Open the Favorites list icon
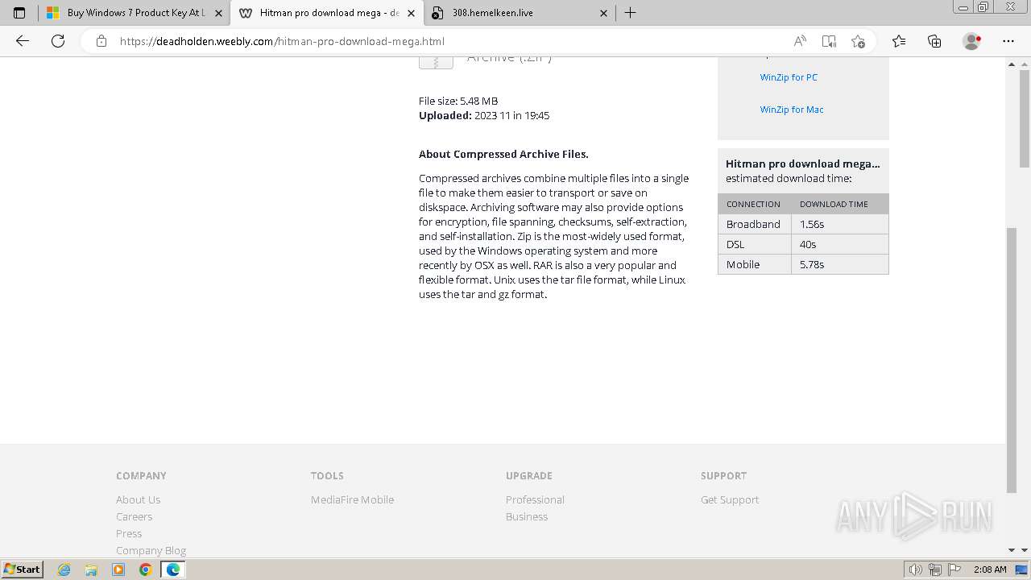Viewport: 1031px width, 580px height. click(899, 41)
